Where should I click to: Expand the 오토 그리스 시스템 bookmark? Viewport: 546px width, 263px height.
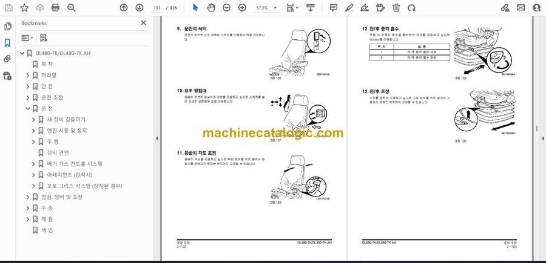pos(34,186)
